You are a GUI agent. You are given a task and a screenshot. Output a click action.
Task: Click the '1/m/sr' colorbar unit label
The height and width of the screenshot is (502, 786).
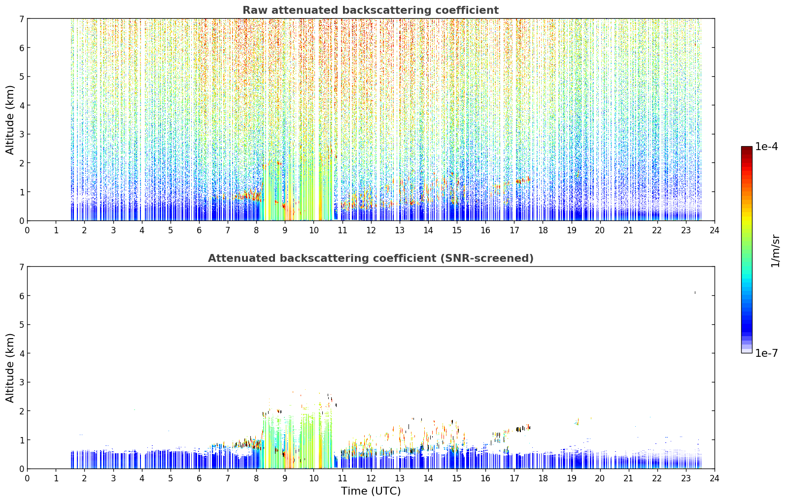tap(775, 251)
